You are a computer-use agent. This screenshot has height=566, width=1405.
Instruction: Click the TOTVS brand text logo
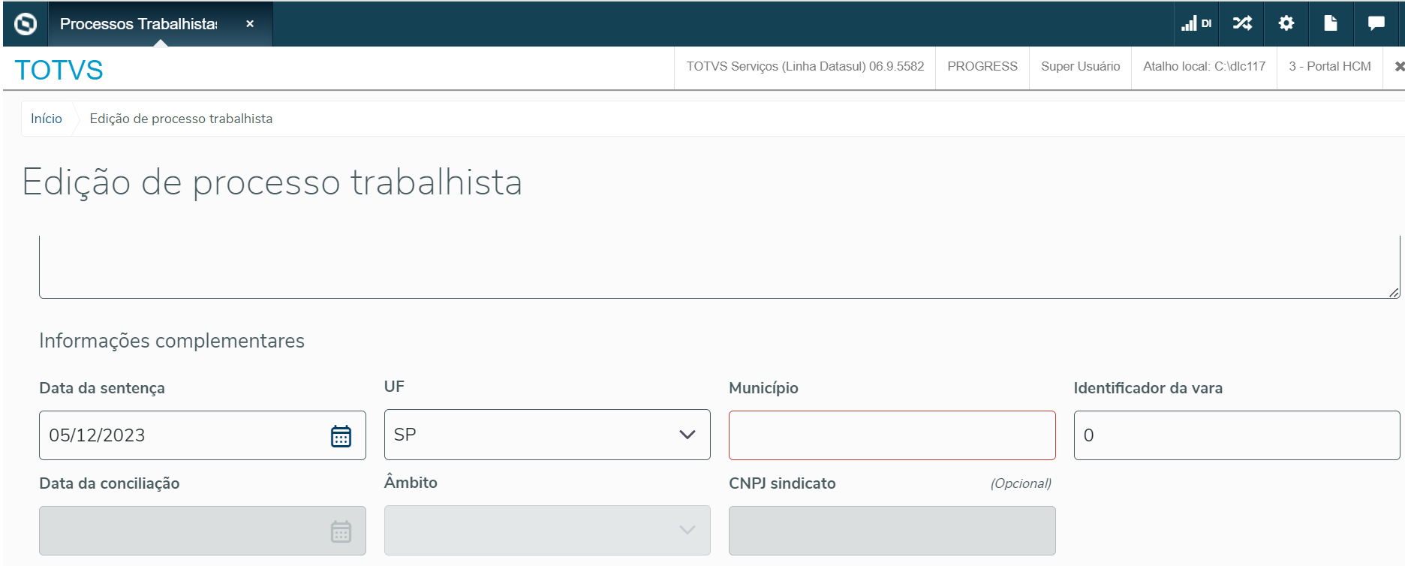[59, 70]
